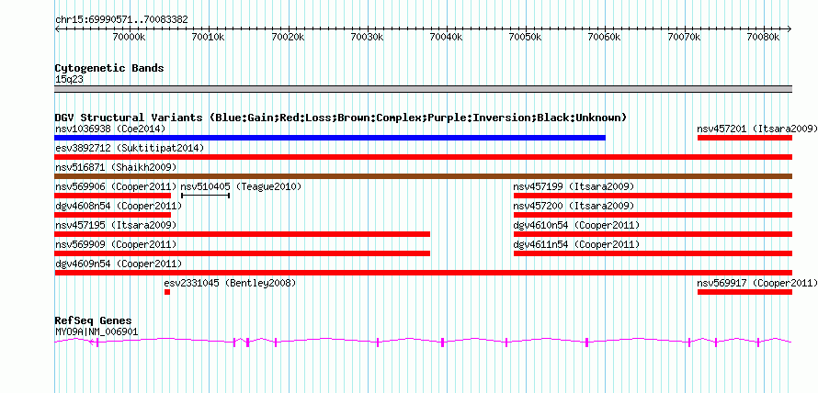Screen dimensions: 818x393
Task: Click the 70070k scale tick label
Action: 684,37
